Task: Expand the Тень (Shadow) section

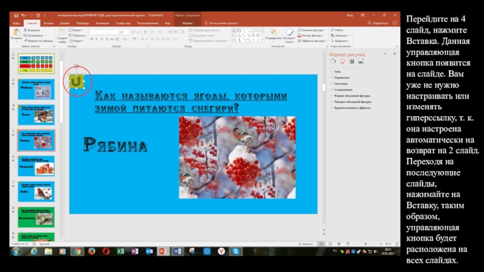Action: pos(338,72)
